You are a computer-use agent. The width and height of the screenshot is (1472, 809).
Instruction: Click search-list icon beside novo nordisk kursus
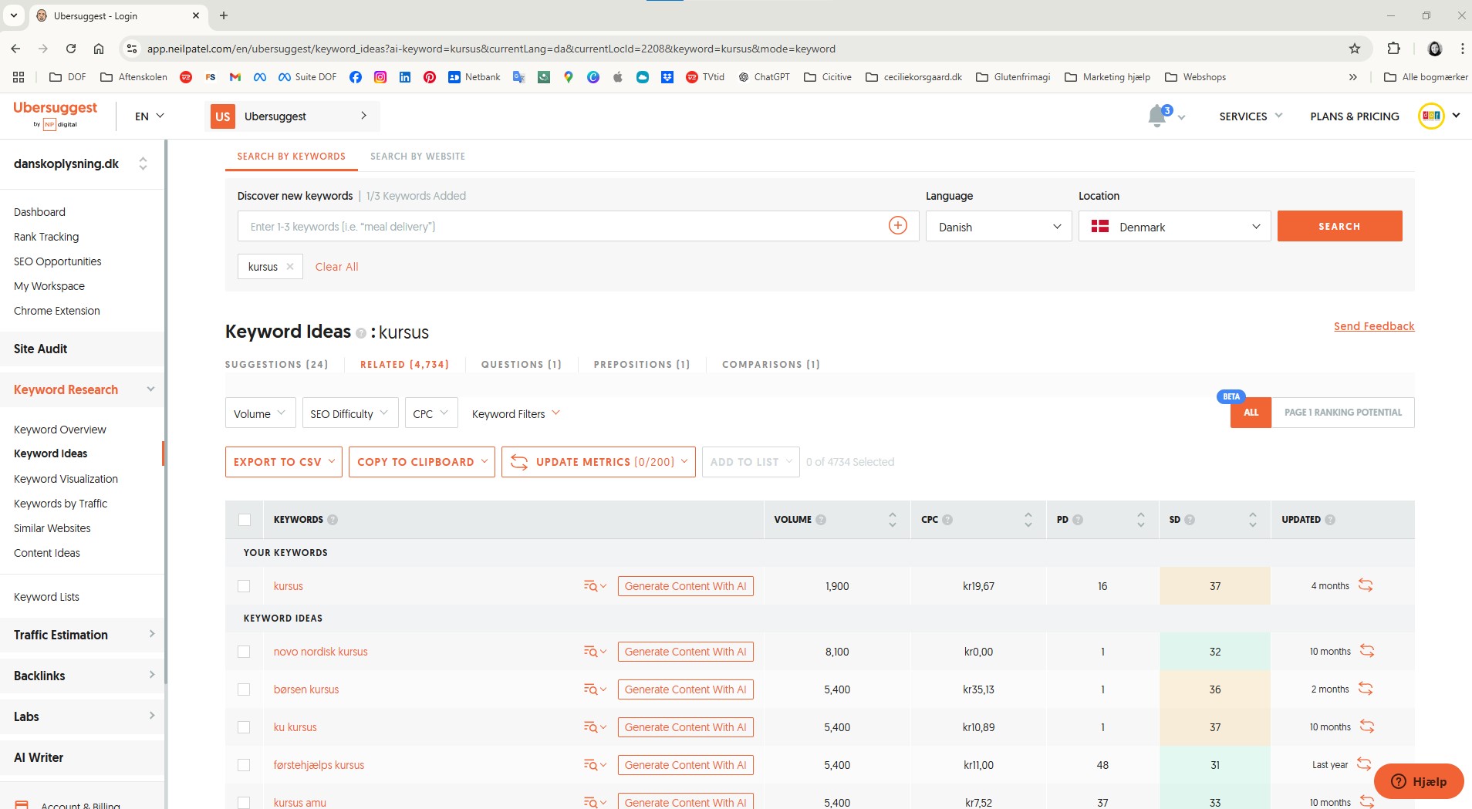click(591, 652)
